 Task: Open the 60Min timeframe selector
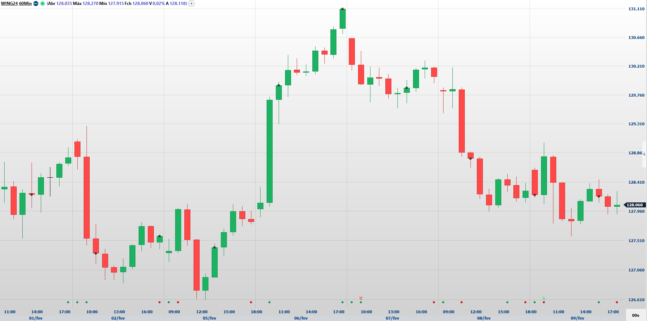25,4
